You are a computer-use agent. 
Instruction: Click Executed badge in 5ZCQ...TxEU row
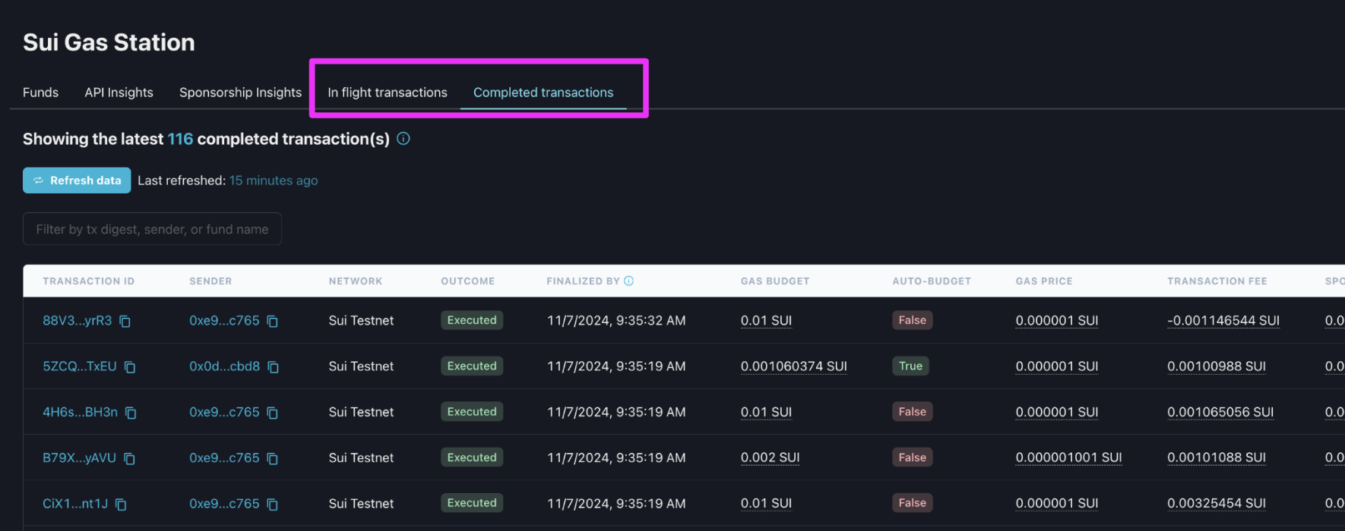472,366
